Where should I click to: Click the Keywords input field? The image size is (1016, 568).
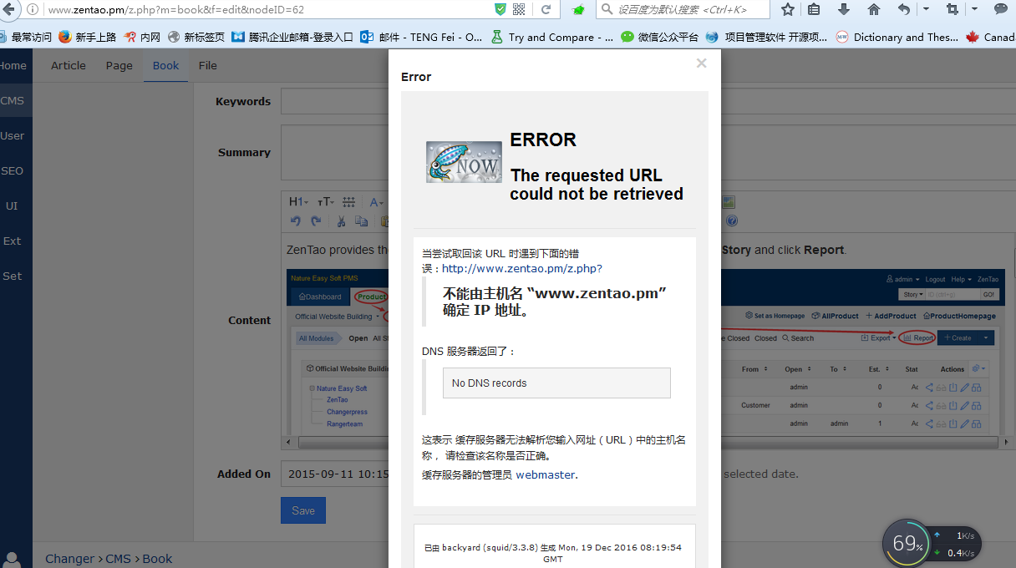point(334,102)
